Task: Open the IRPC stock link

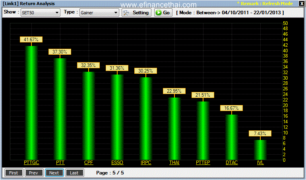Action: [146, 163]
